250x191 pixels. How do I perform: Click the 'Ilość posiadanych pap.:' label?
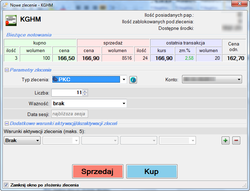[x=169, y=15]
